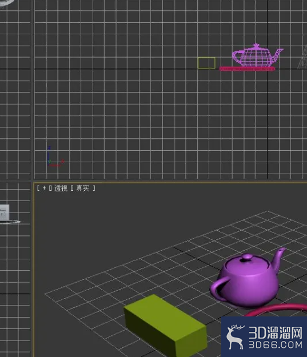This screenshot has width=307, height=357.
Task: Select the flat pink torus in upper viewport
Action: pyautogui.click(x=247, y=69)
